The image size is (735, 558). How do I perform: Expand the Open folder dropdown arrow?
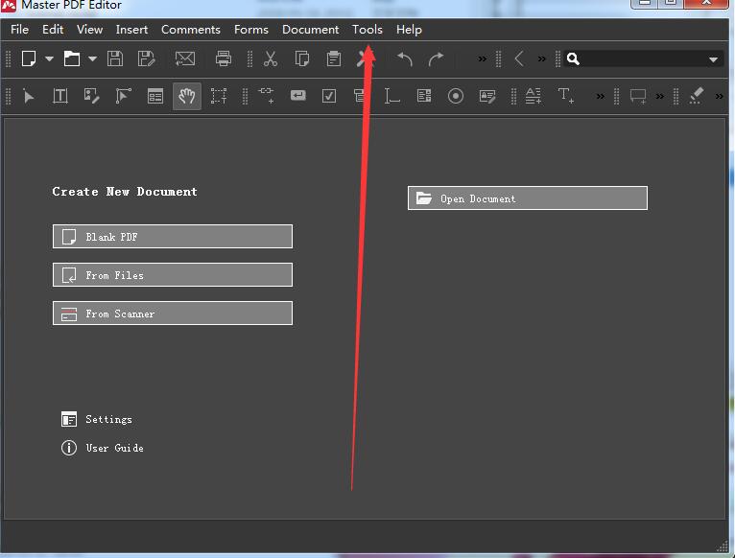(x=92, y=59)
